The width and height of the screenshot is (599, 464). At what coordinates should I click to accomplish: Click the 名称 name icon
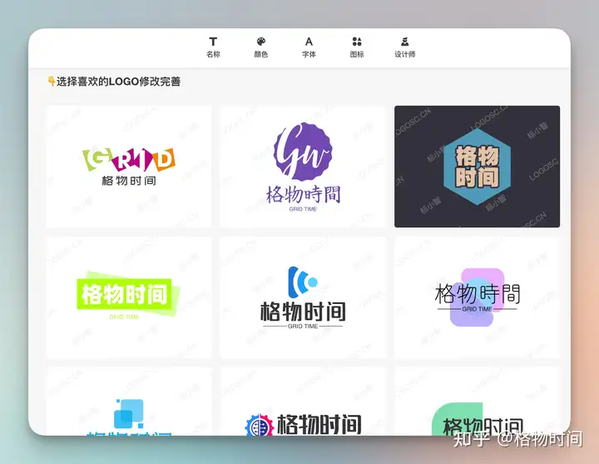pos(213,42)
